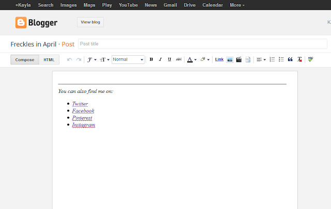Open Calendar in the Google bar
331x209 pixels.
pos(213,5)
